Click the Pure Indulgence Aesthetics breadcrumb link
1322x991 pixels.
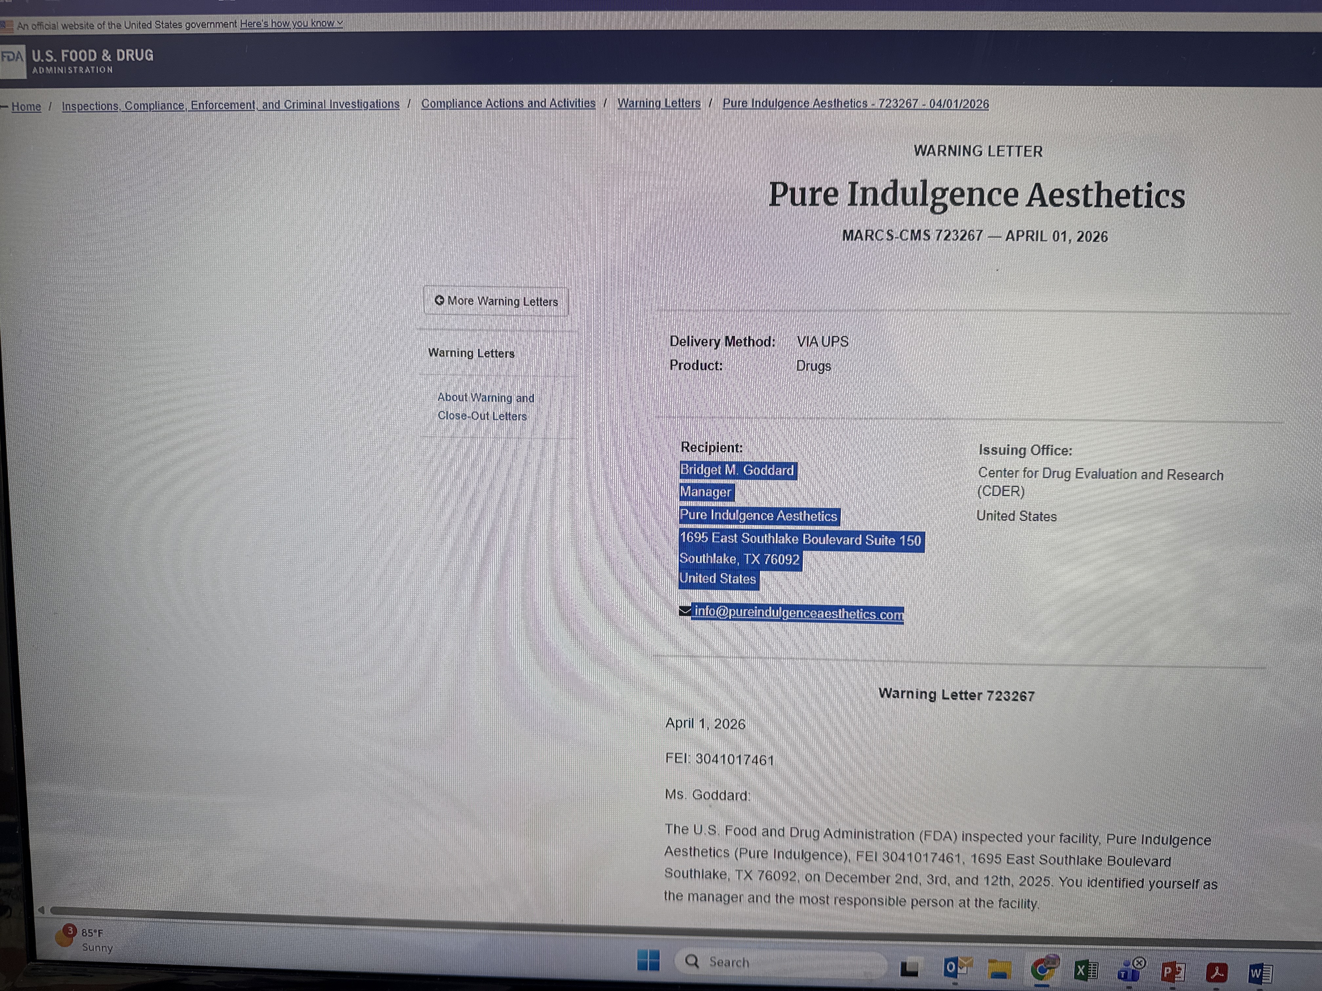[855, 104]
